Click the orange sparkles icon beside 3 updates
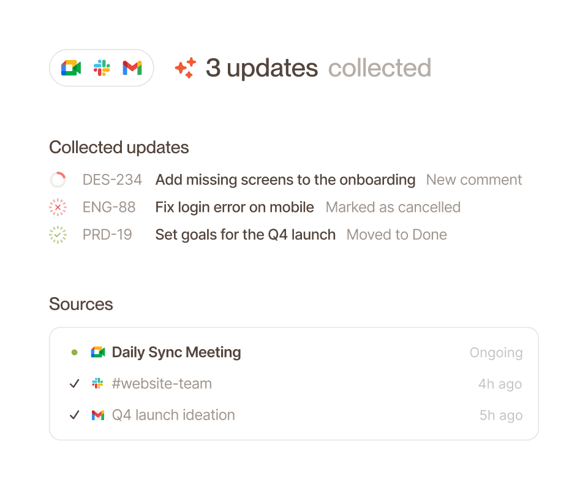Screen dimensions: 588x490 click(x=186, y=68)
